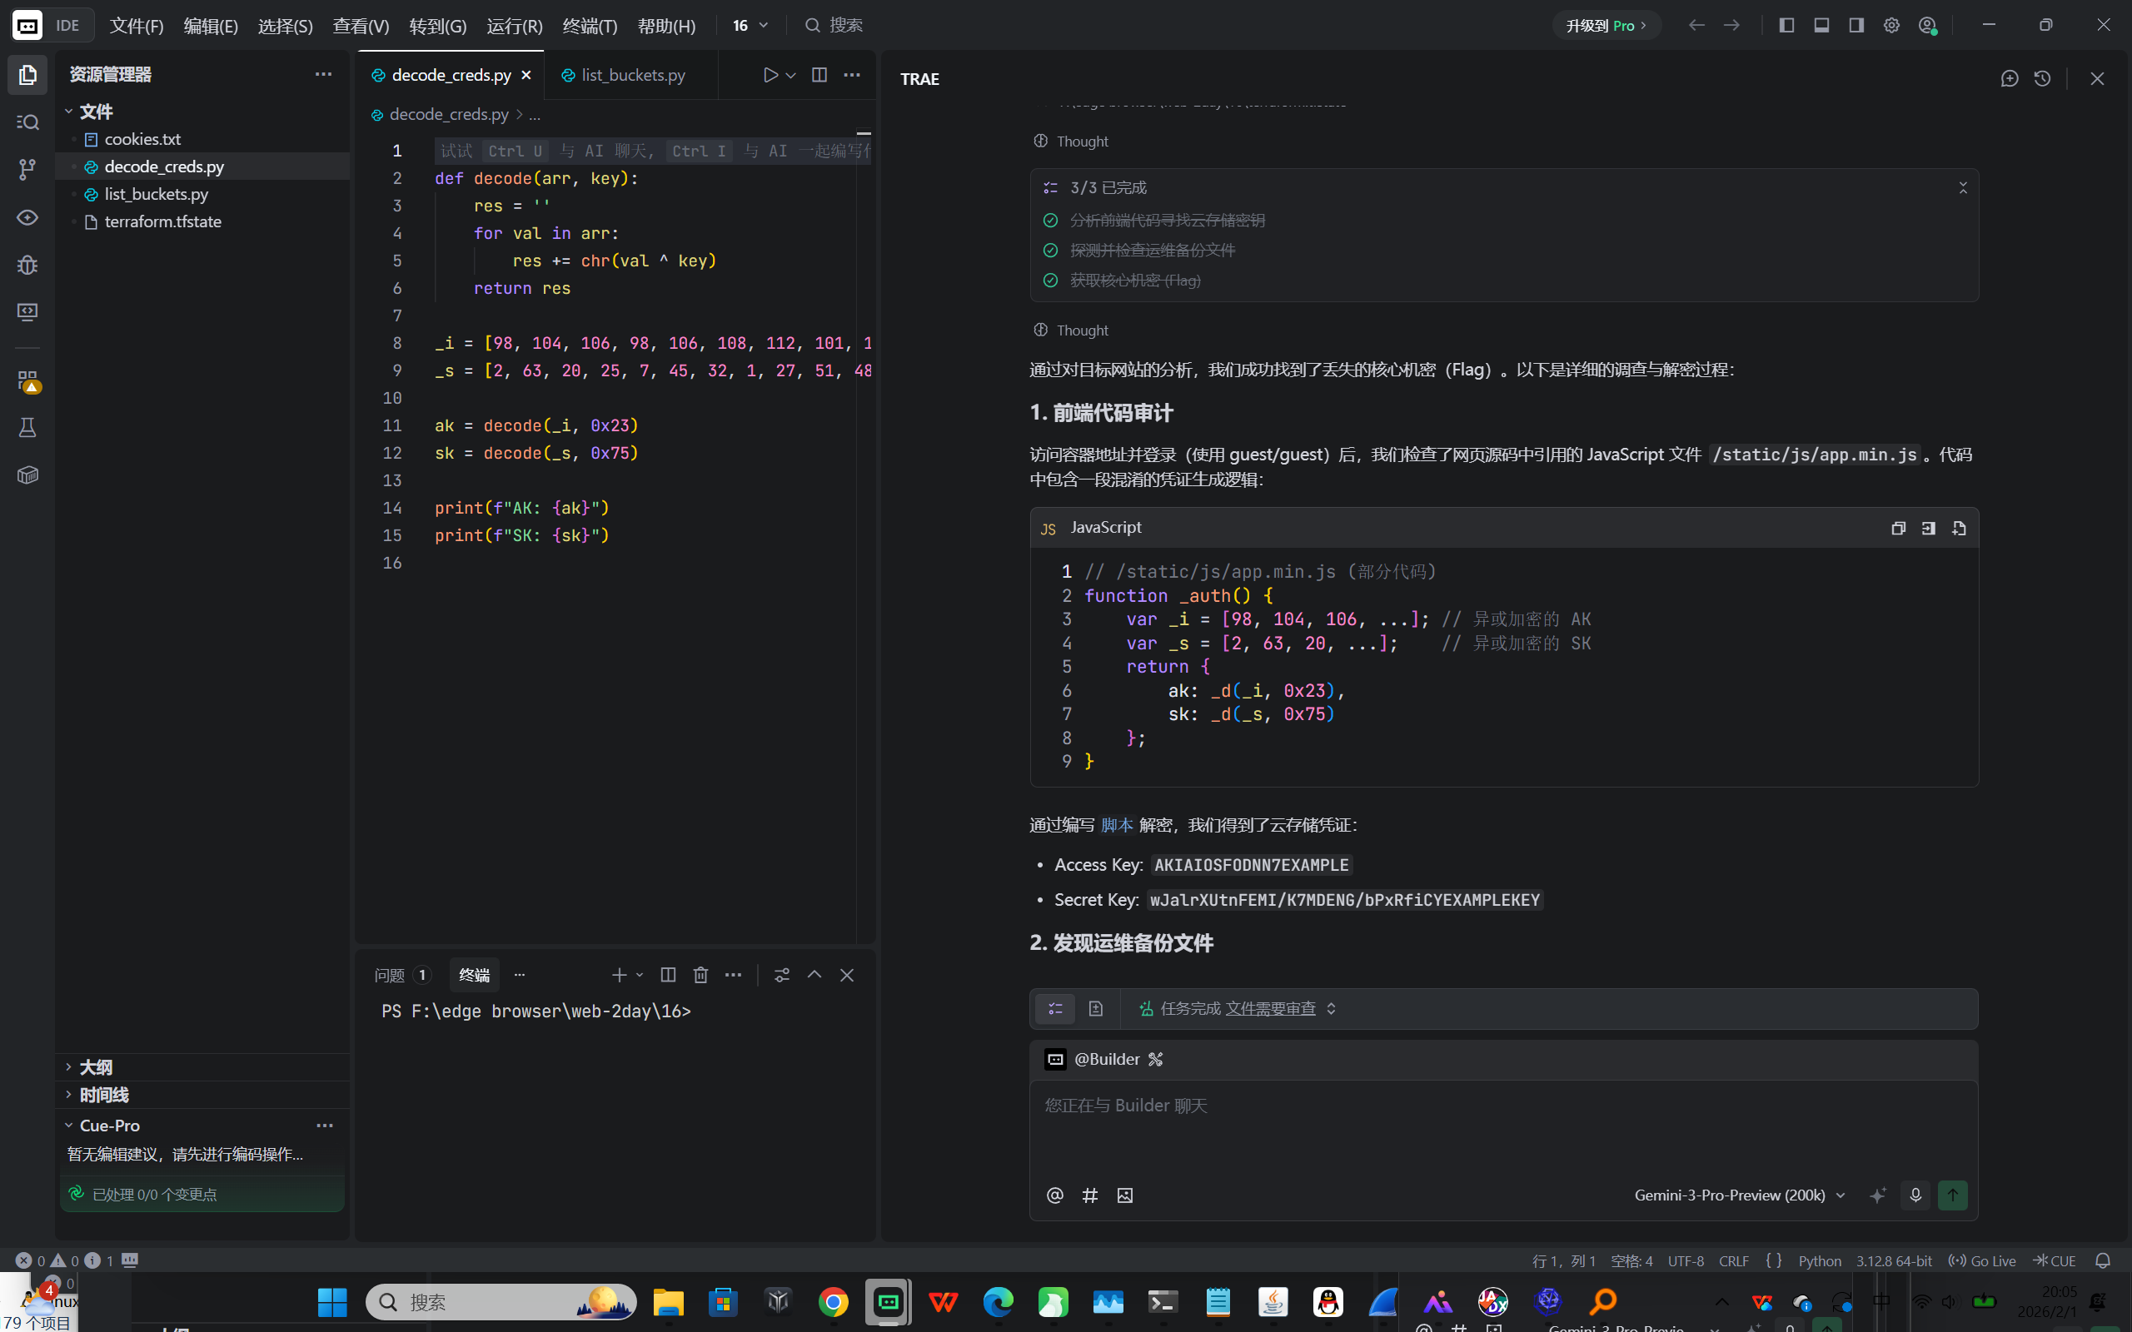Split the editor right

(819, 75)
